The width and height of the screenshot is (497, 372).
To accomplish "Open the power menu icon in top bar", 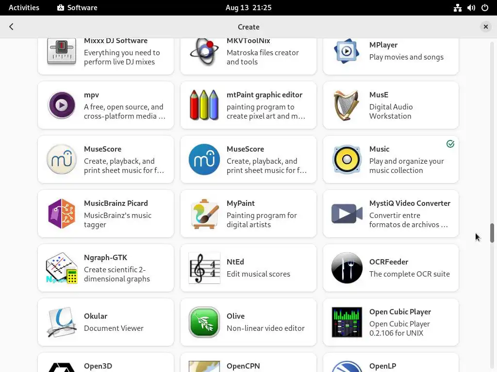I will (485, 8).
